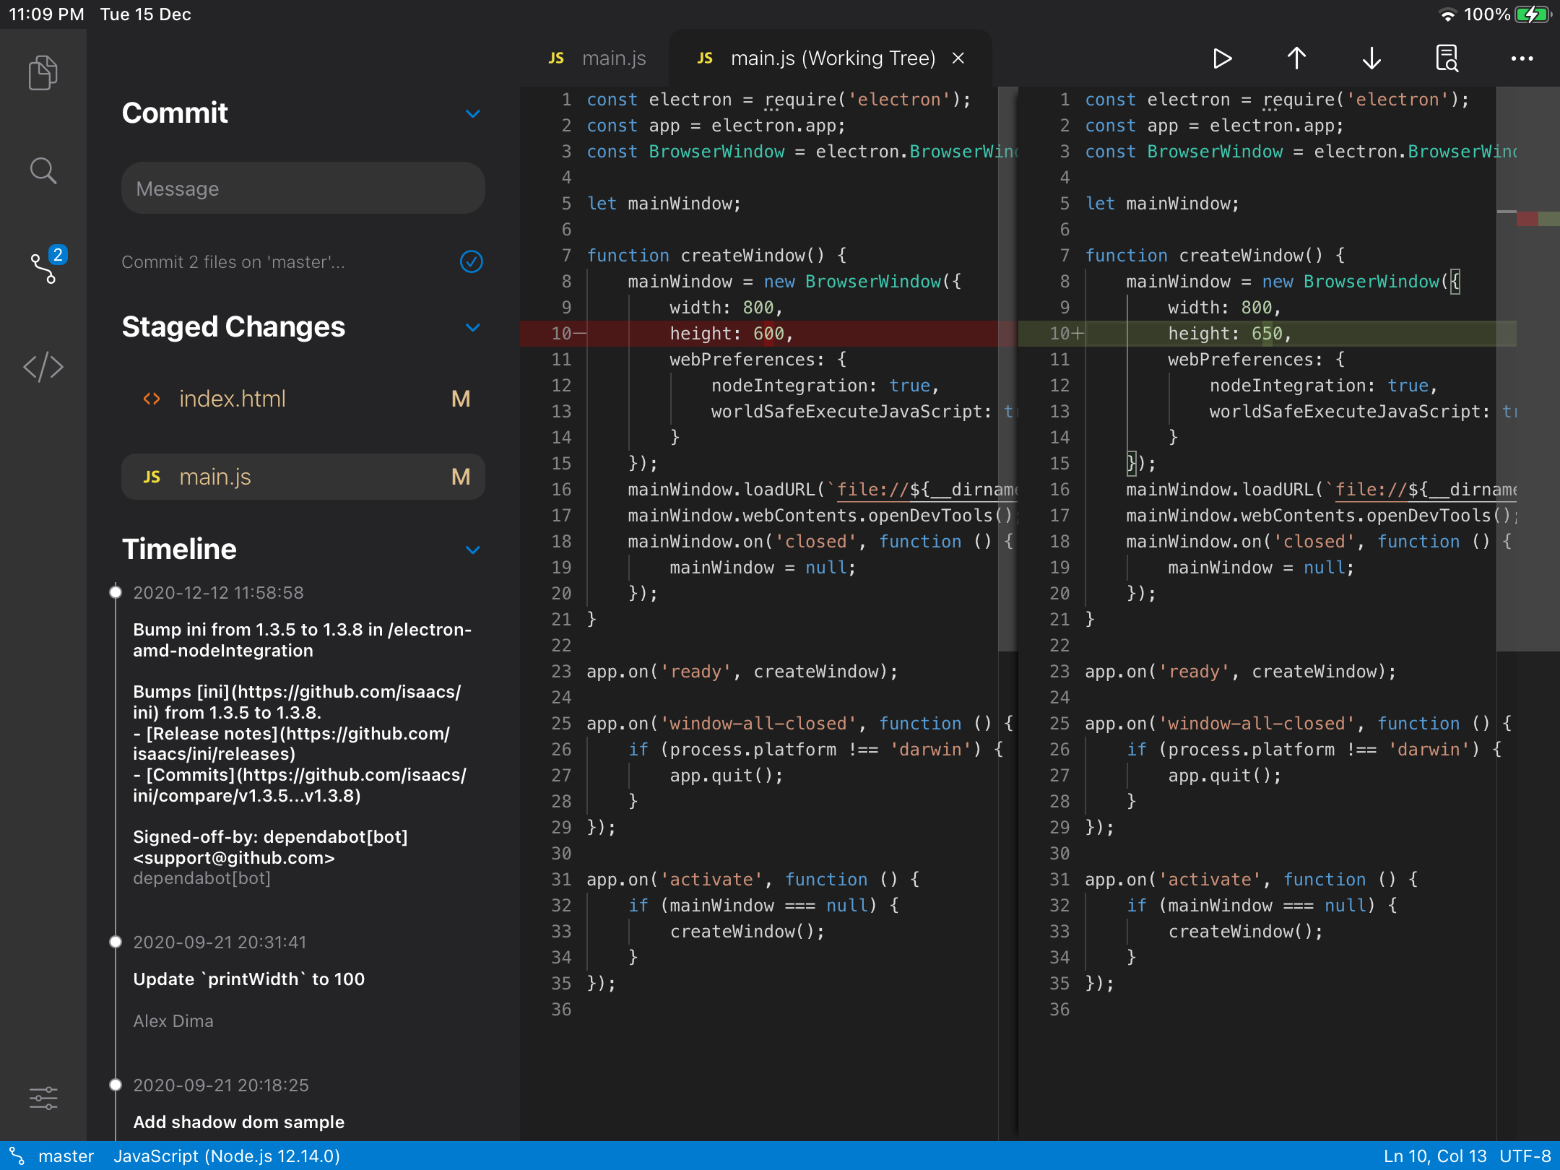Image resolution: width=1560 pixels, height=1170 pixels.
Task: Open the code brackets sidebar icon
Action: coord(43,367)
